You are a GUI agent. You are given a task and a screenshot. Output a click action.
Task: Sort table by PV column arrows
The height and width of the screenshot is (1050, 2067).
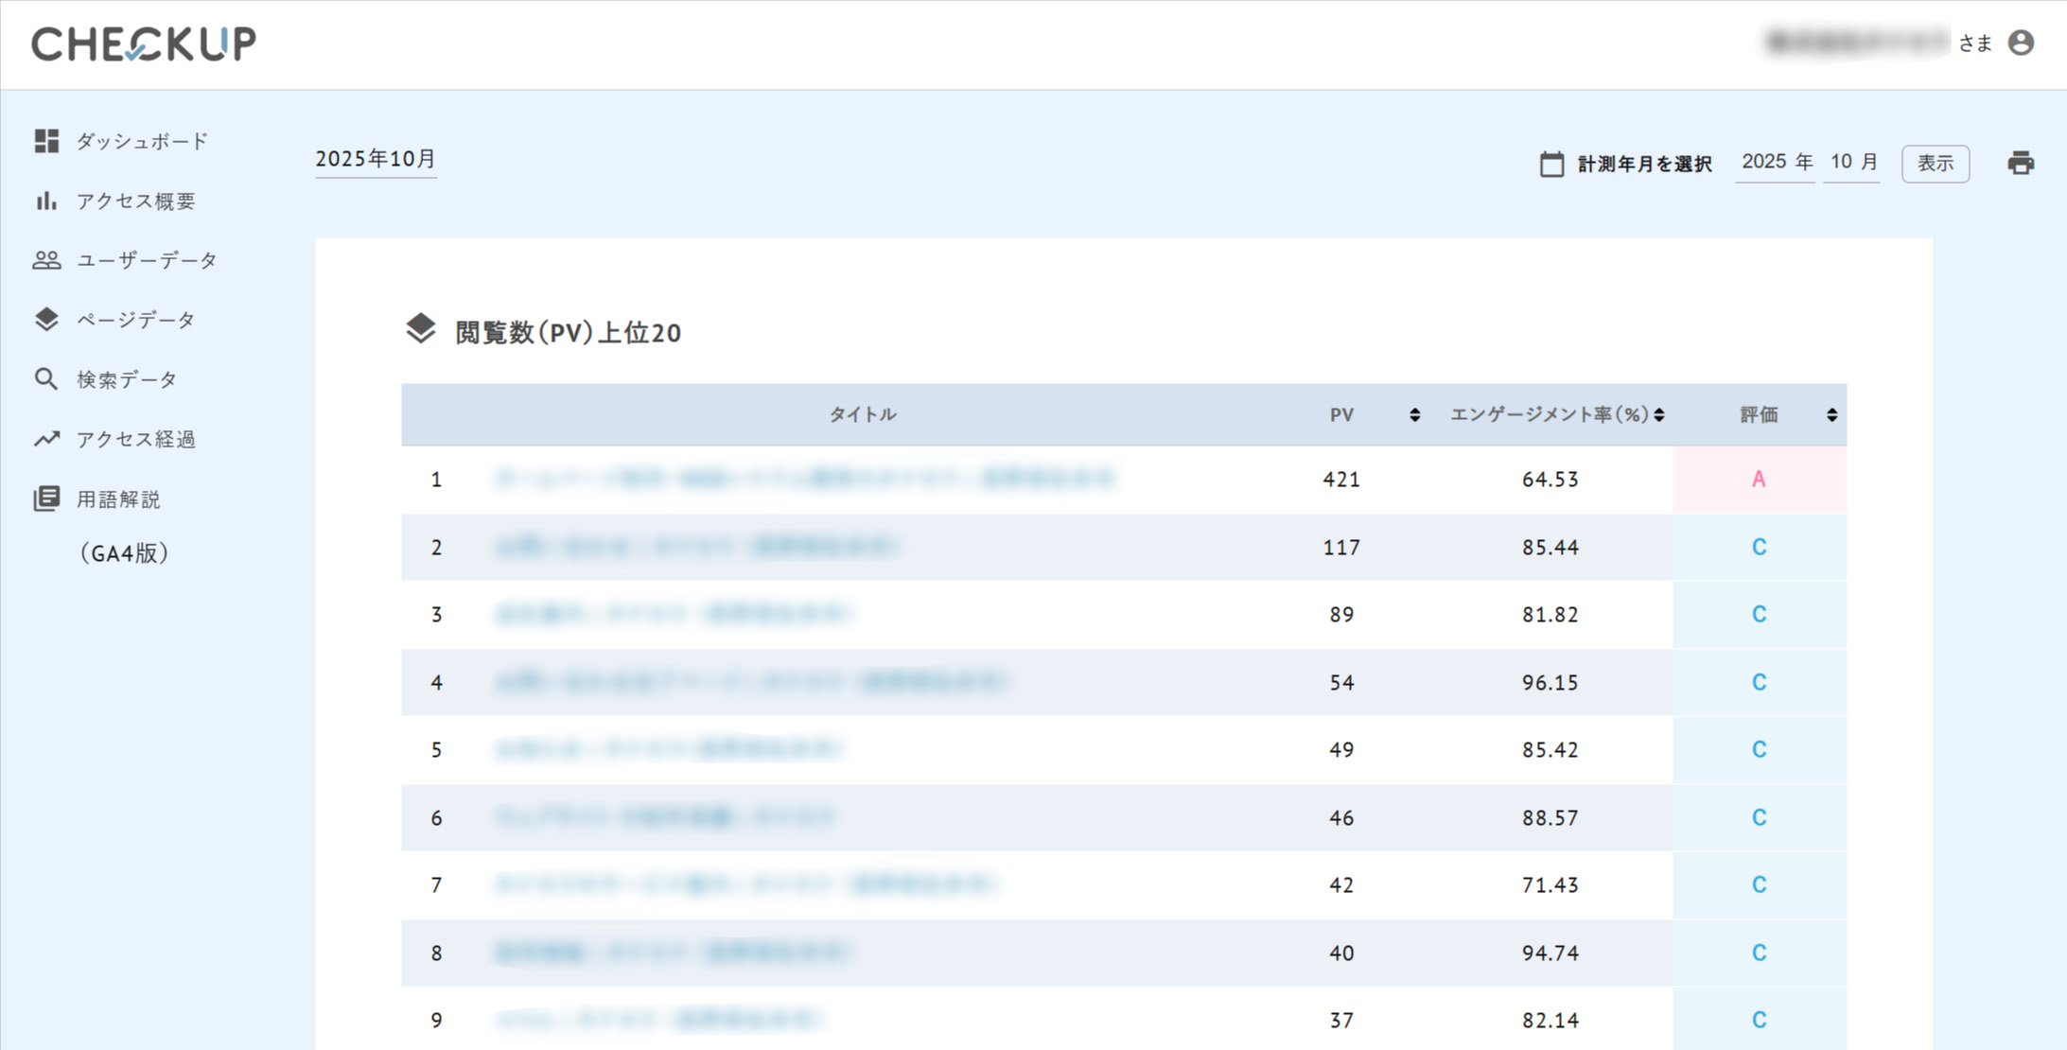tap(1414, 414)
